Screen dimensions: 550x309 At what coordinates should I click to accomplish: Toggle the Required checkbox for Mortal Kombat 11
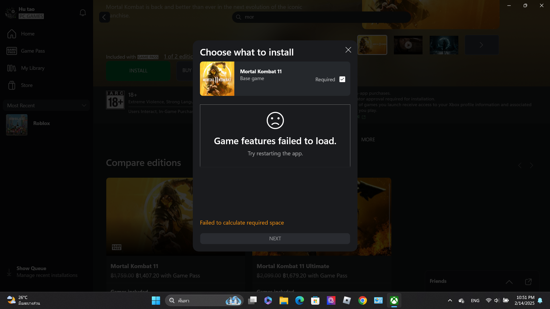pyautogui.click(x=342, y=79)
